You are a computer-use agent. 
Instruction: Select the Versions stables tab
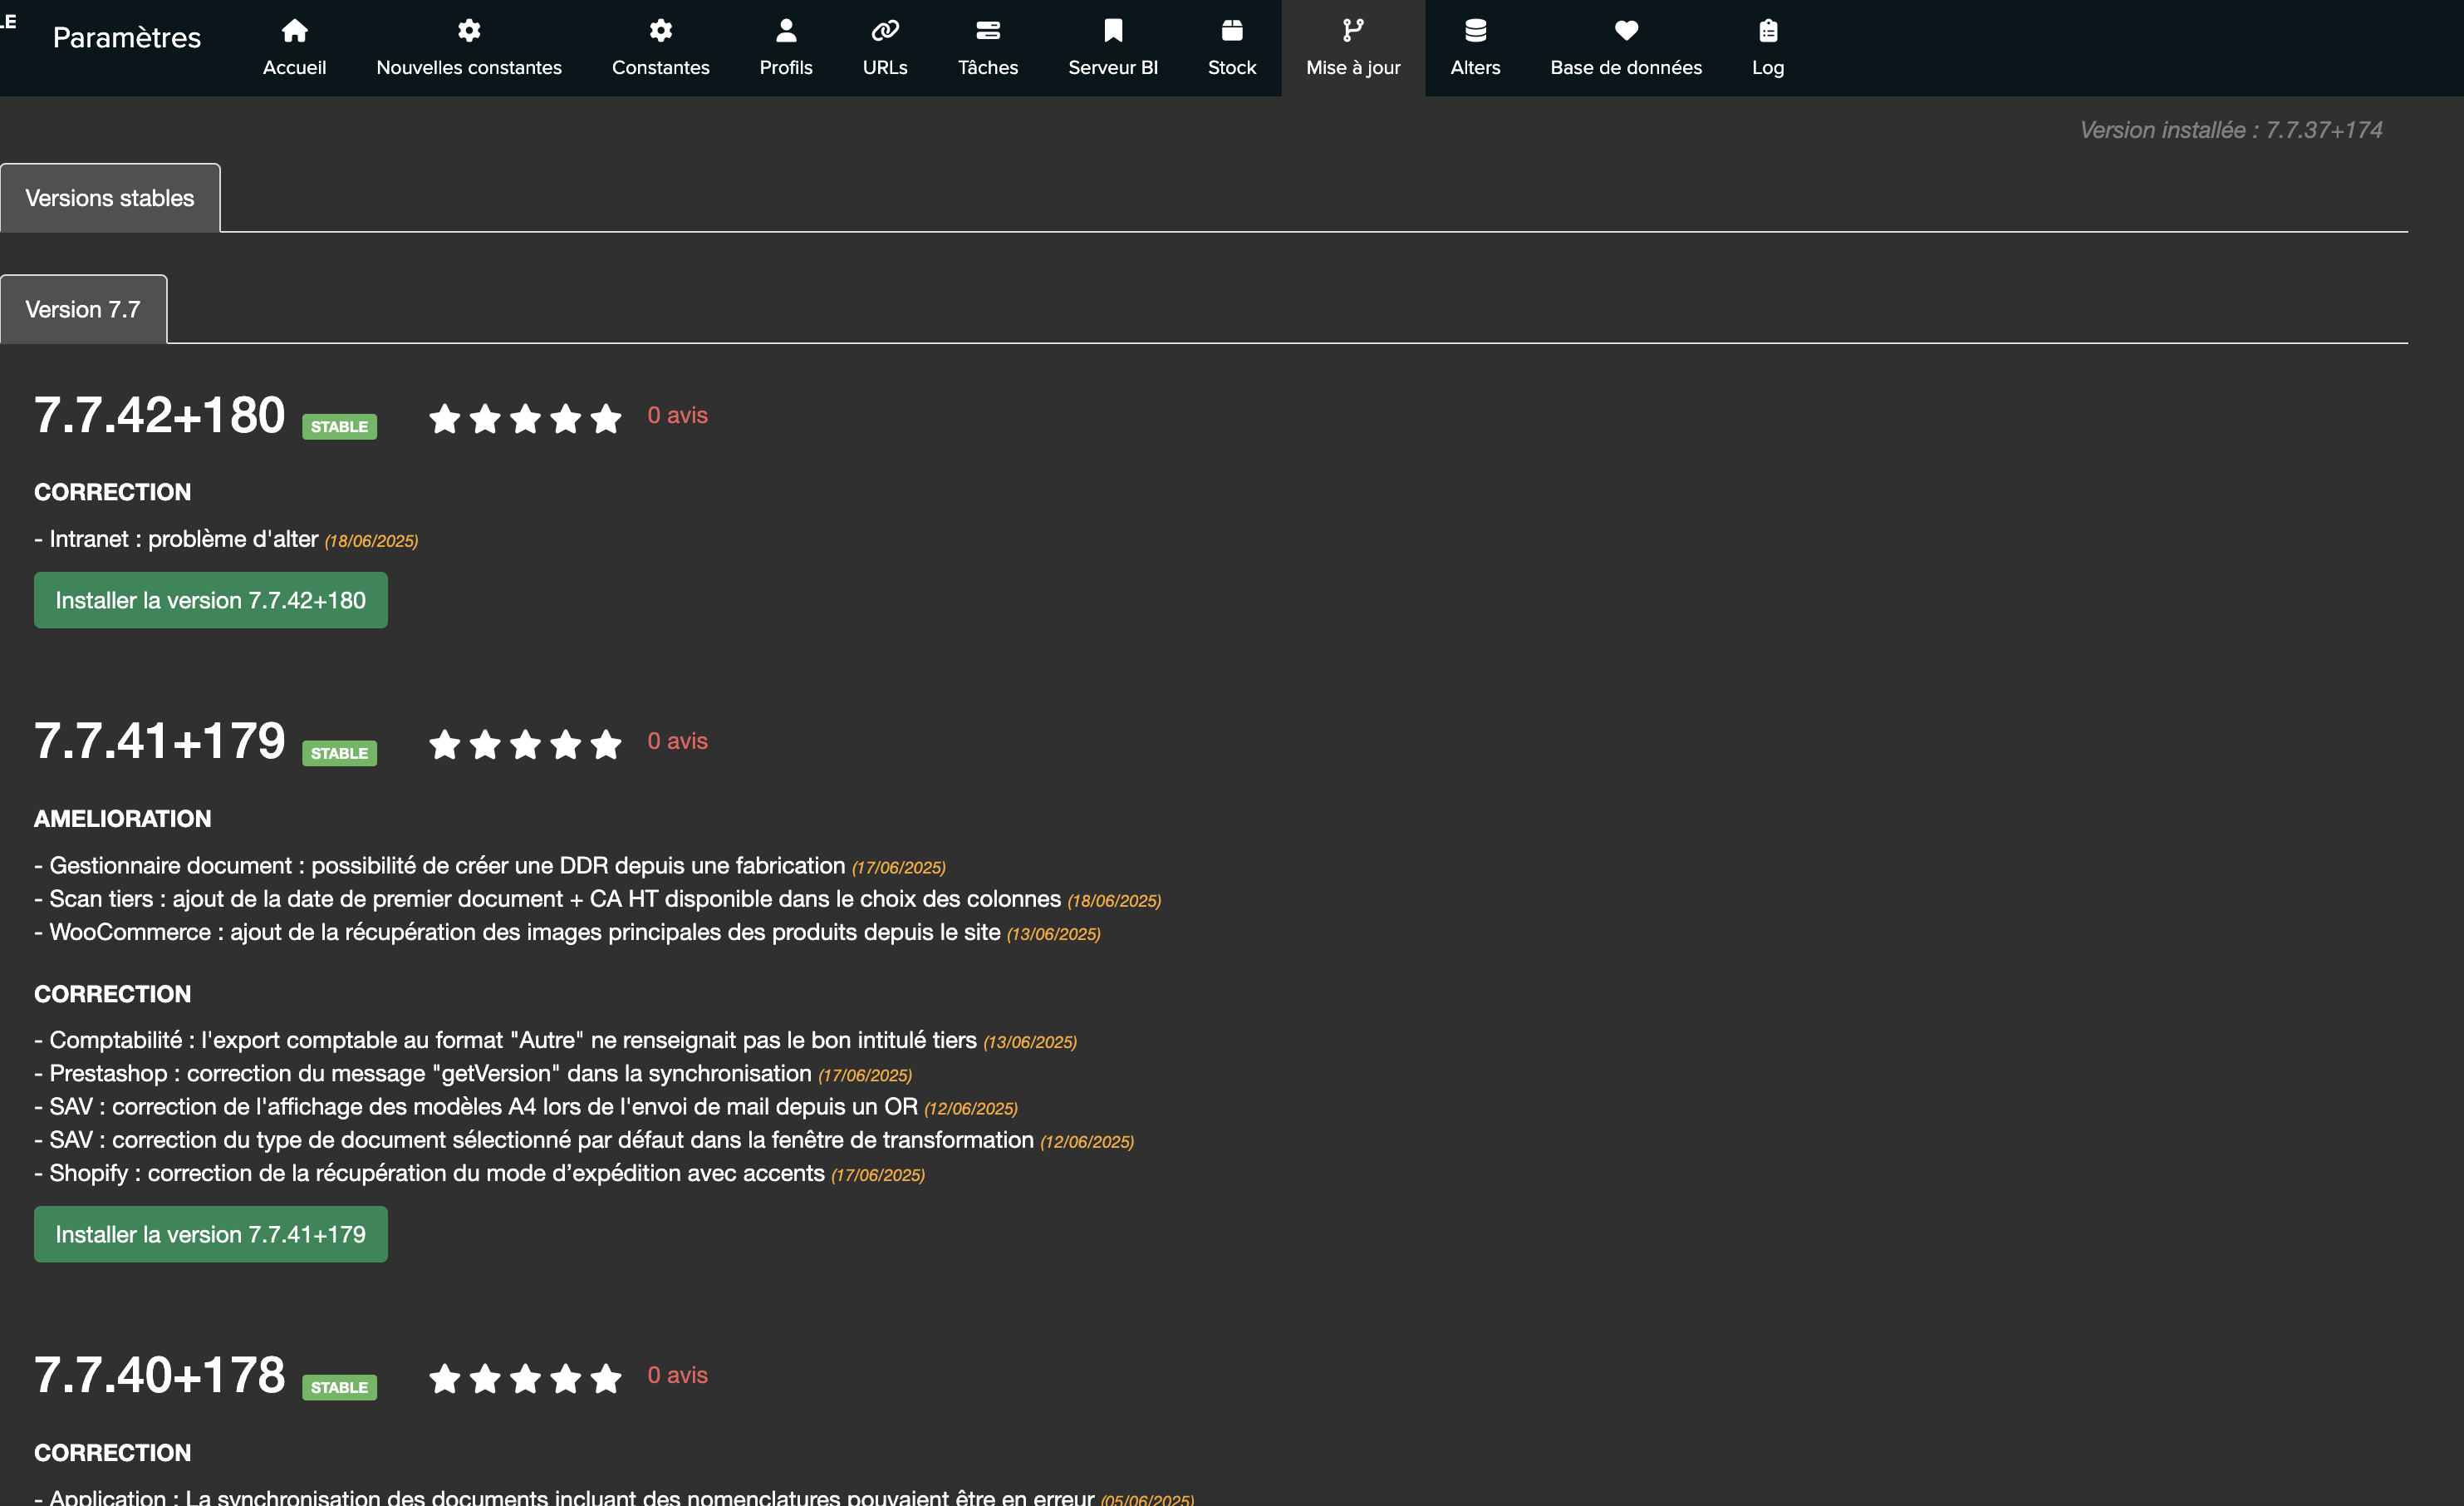110,198
